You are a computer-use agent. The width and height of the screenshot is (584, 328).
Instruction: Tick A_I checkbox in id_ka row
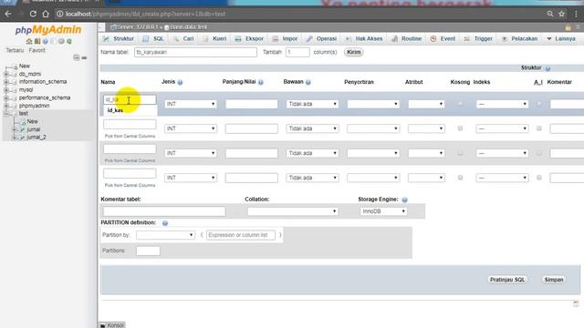pos(539,104)
